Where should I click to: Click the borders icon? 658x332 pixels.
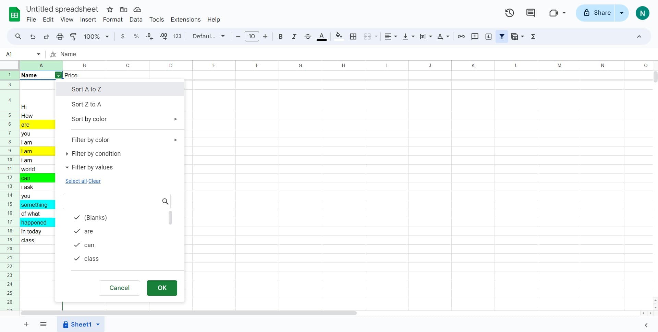(x=353, y=37)
